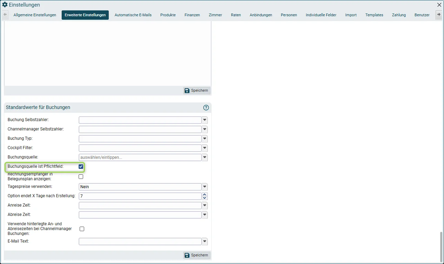
Task: Open the Templates tab
Action: [x=374, y=15]
